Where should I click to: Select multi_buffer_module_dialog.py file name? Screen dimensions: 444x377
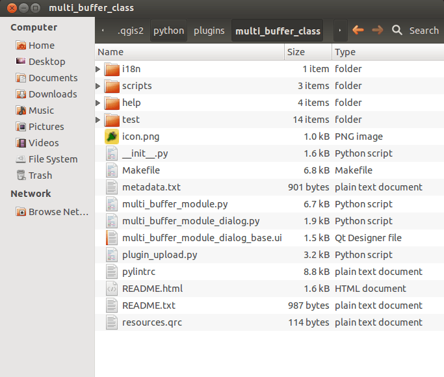point(191,221)
